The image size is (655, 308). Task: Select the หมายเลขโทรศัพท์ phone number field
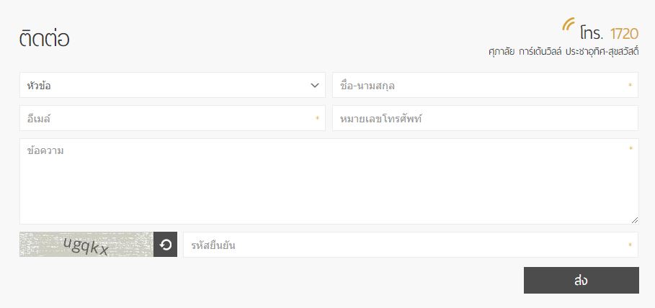click(x=485, y=119)
